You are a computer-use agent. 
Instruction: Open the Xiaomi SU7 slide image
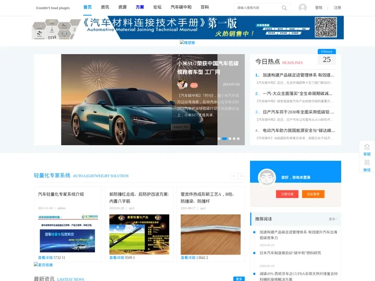(x=139, y=99)
